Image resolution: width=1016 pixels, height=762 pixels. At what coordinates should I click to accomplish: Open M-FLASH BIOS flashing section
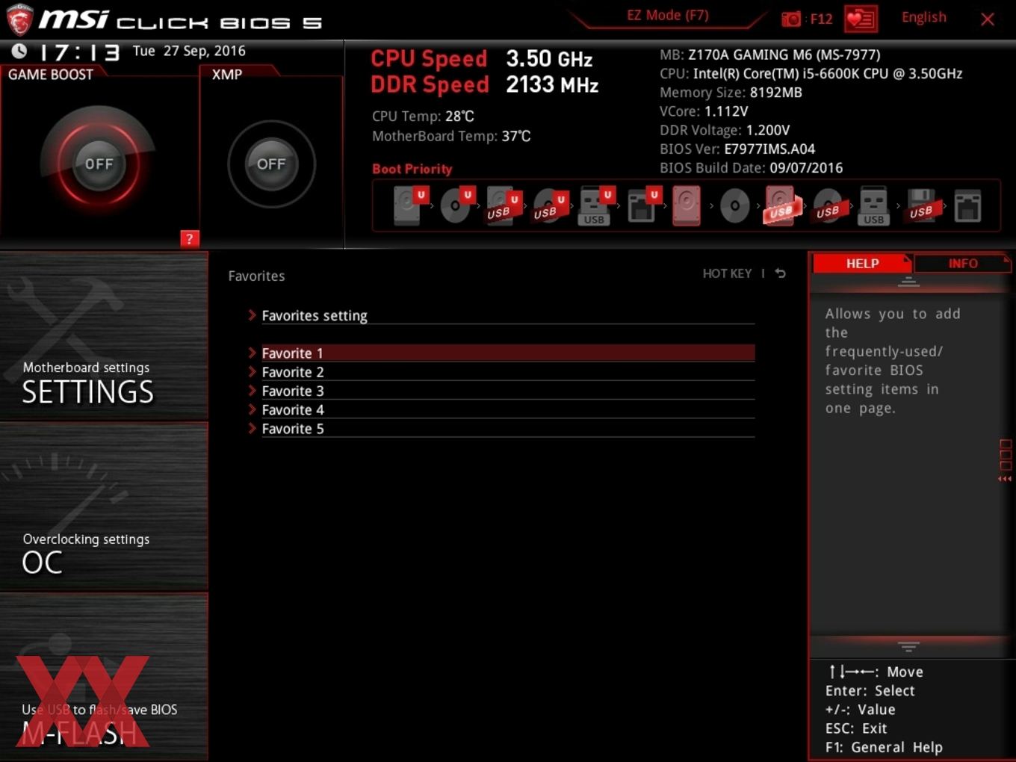click(x=104, y=678)
